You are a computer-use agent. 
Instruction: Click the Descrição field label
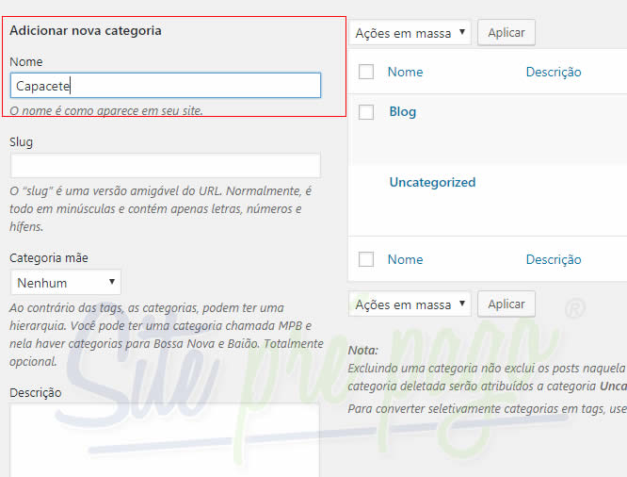coord(35,392)
